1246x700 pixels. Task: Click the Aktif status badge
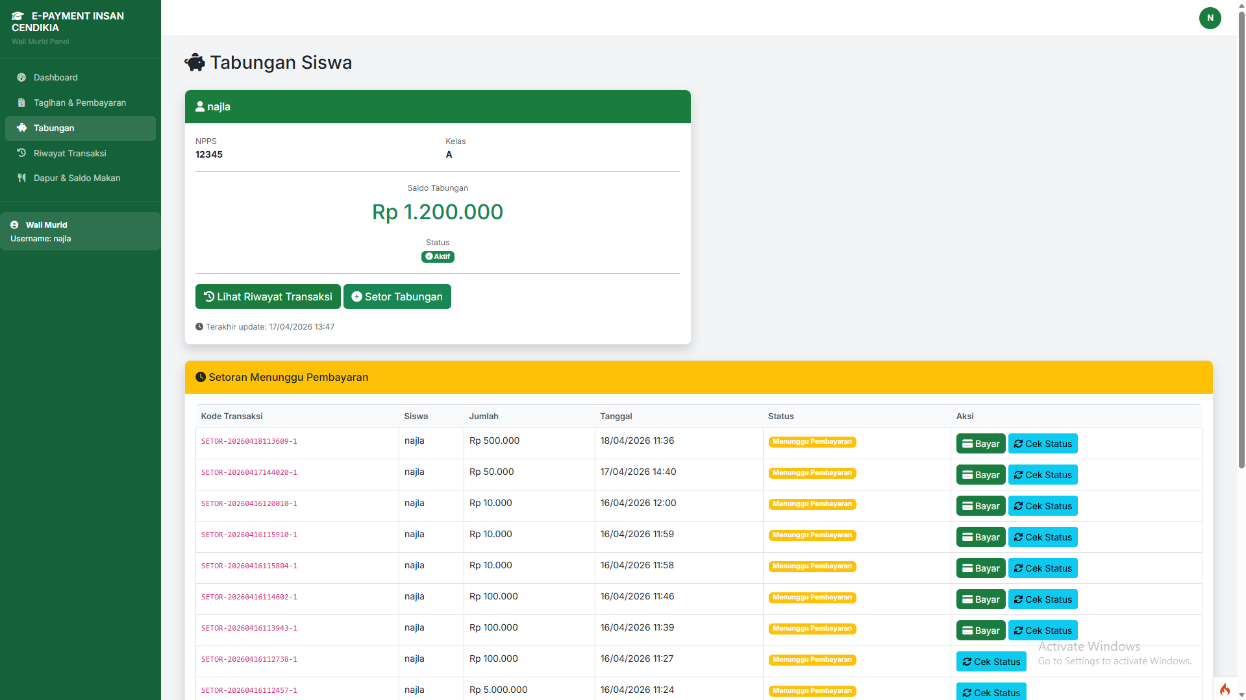[x=438, y=257]
